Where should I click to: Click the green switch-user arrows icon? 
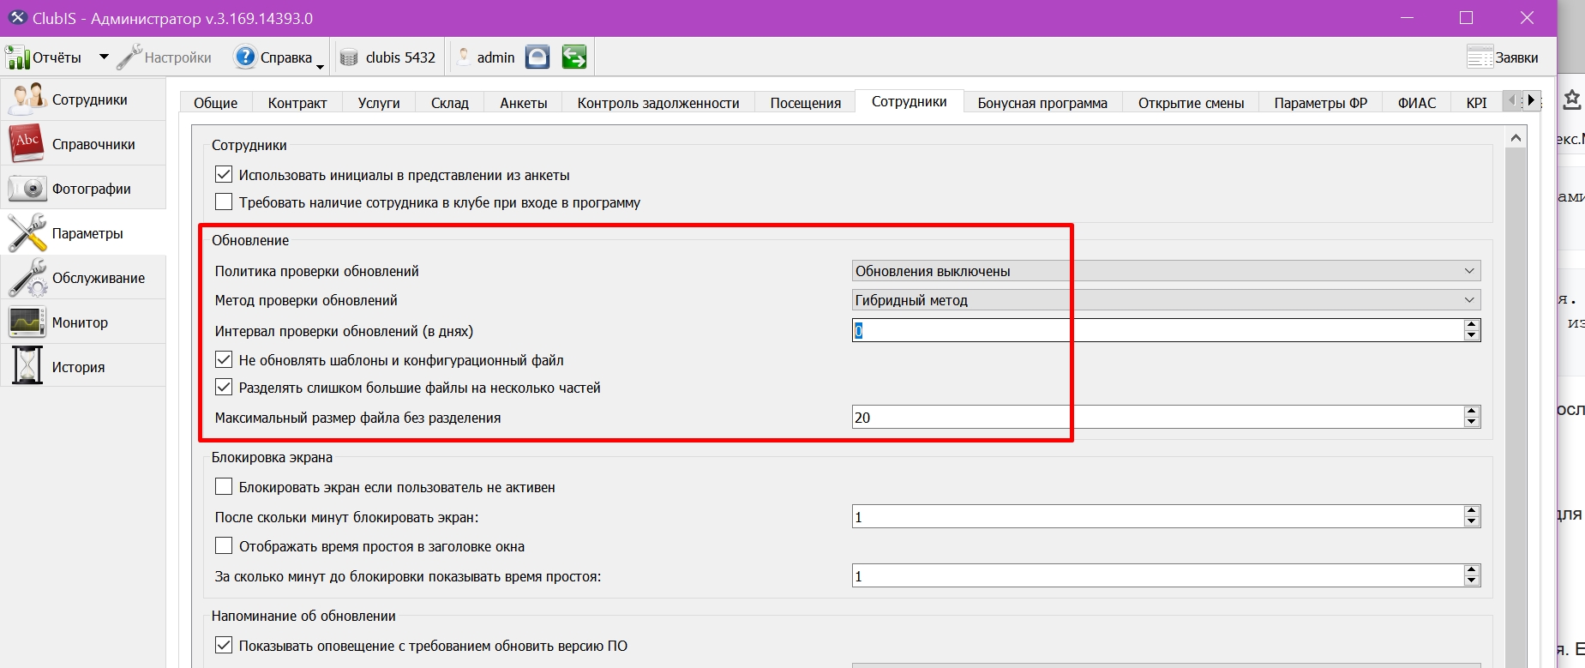click(574, 57)
